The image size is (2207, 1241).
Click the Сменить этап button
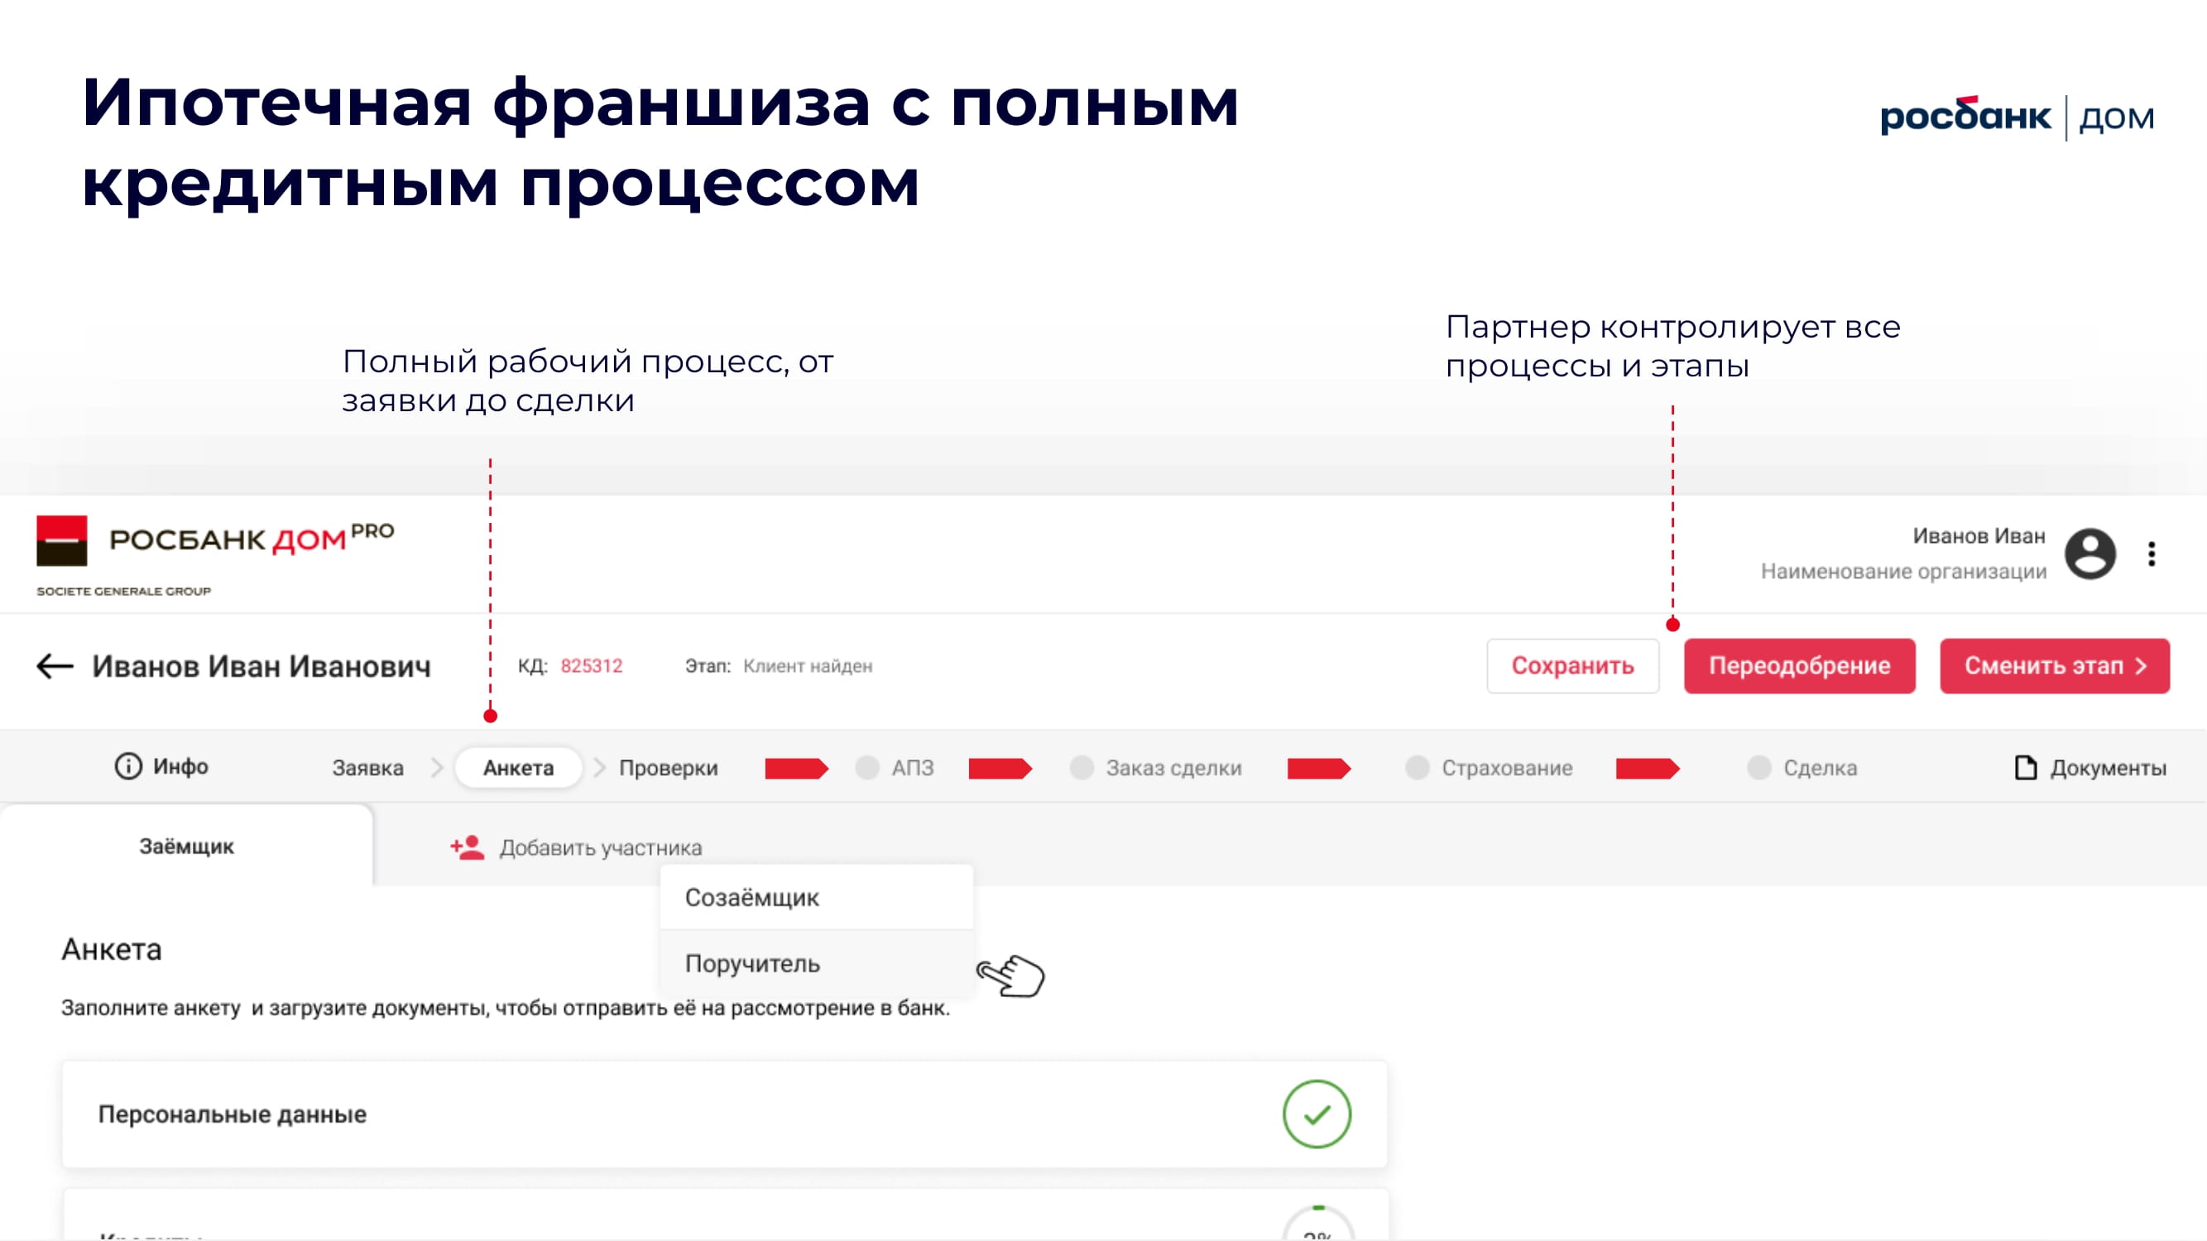pyautogui.click(x=2055, y=665)
